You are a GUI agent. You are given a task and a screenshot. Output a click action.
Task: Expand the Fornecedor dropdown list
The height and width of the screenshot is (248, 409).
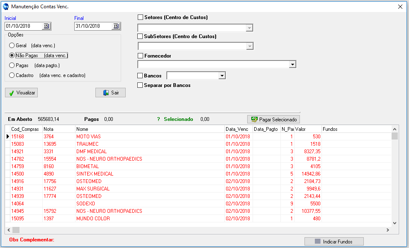pyautogui.click(x=292, y=65)
